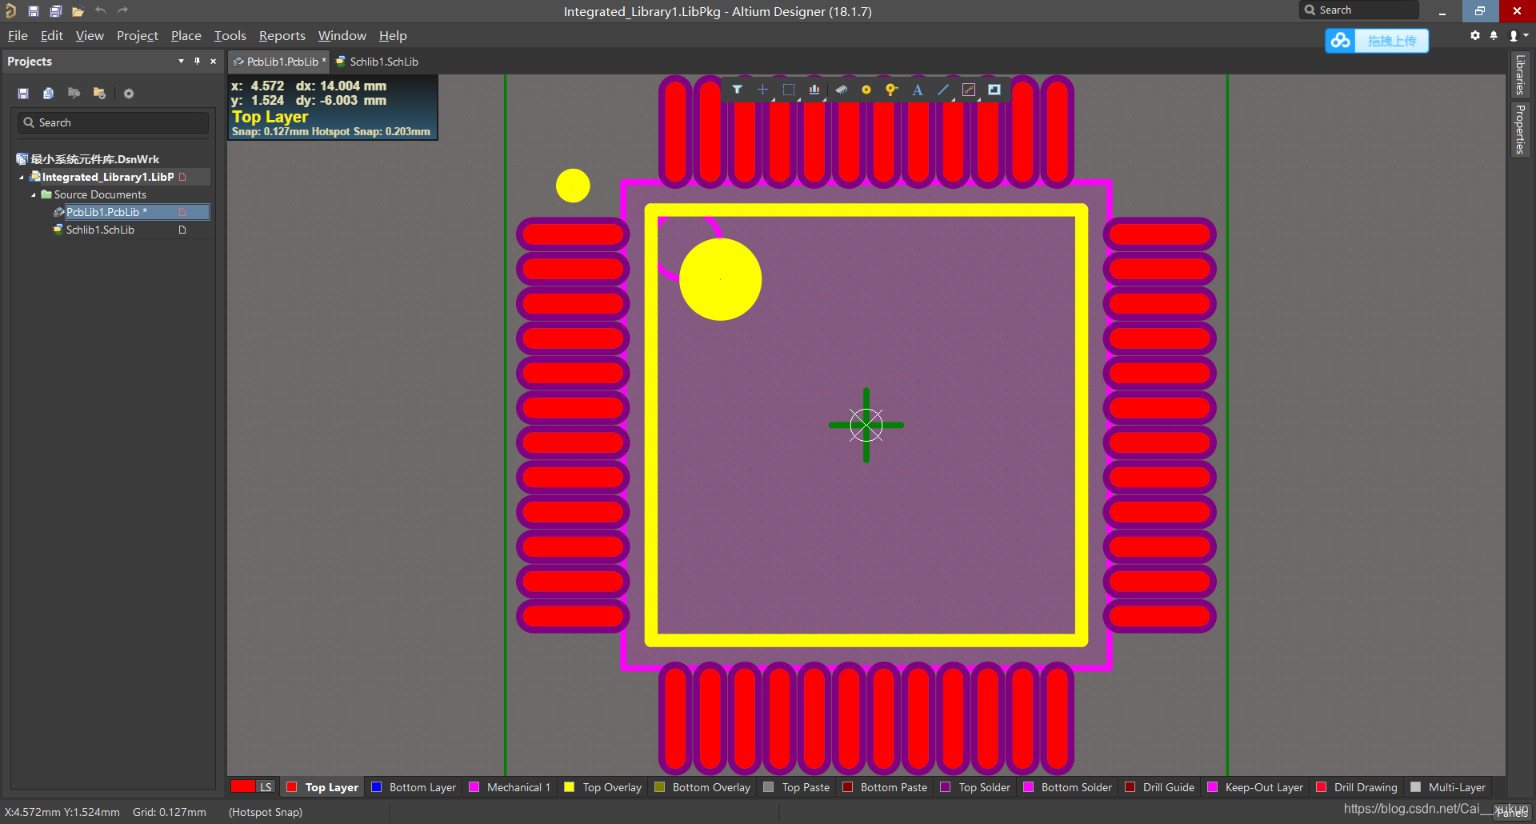1536x824 pixels.
Task: Click the Redo arrow in title bar
Action: point(122,11)
